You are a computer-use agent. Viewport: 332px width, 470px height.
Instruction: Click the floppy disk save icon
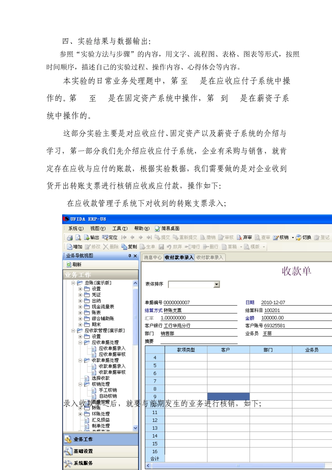point(161,247)
